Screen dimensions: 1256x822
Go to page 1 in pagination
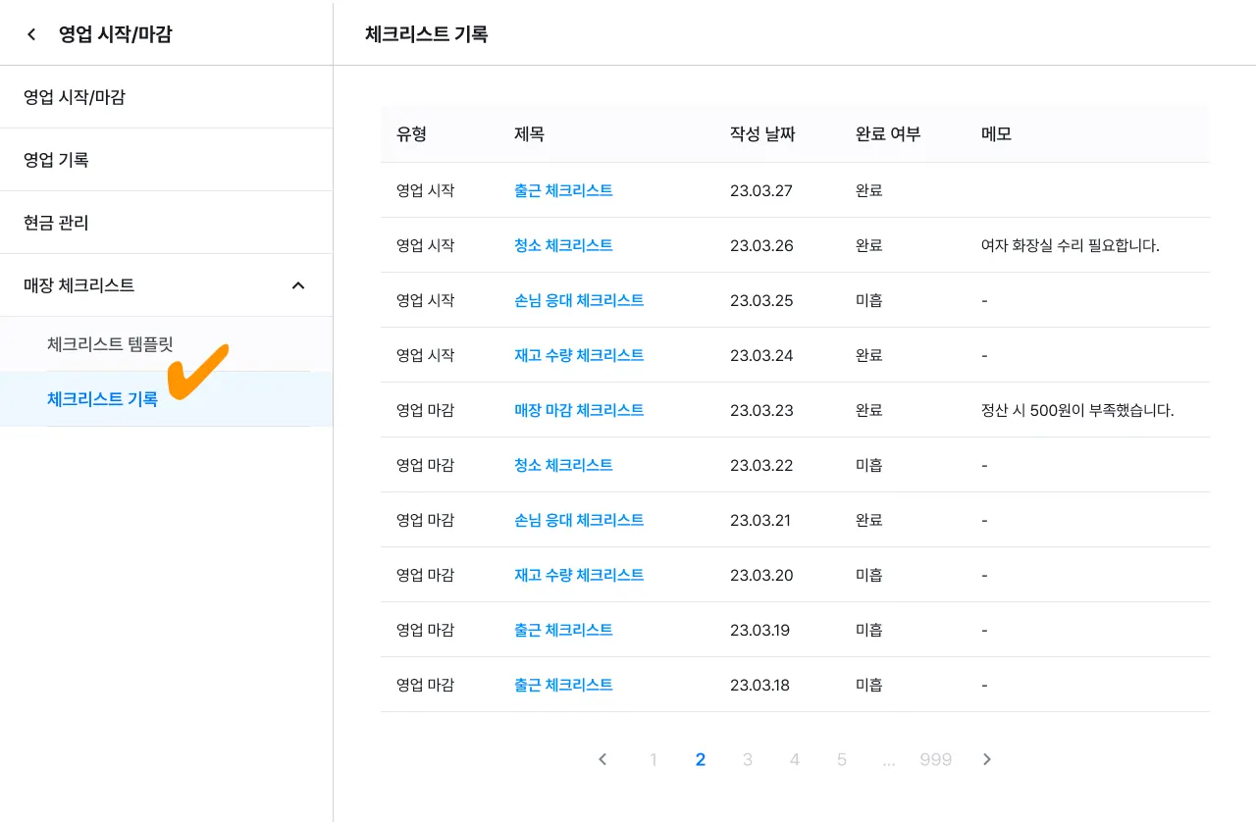(654, 759)
